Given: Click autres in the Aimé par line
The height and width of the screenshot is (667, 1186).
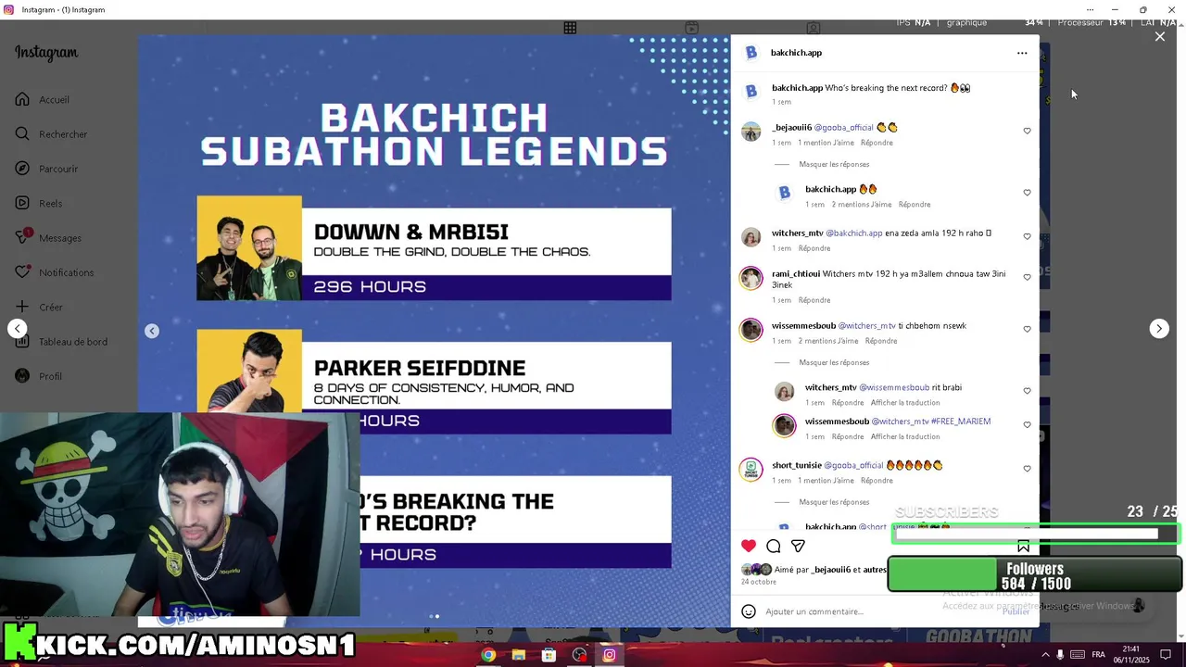Looking at the screenshot, I should click(x=875, y=570).
